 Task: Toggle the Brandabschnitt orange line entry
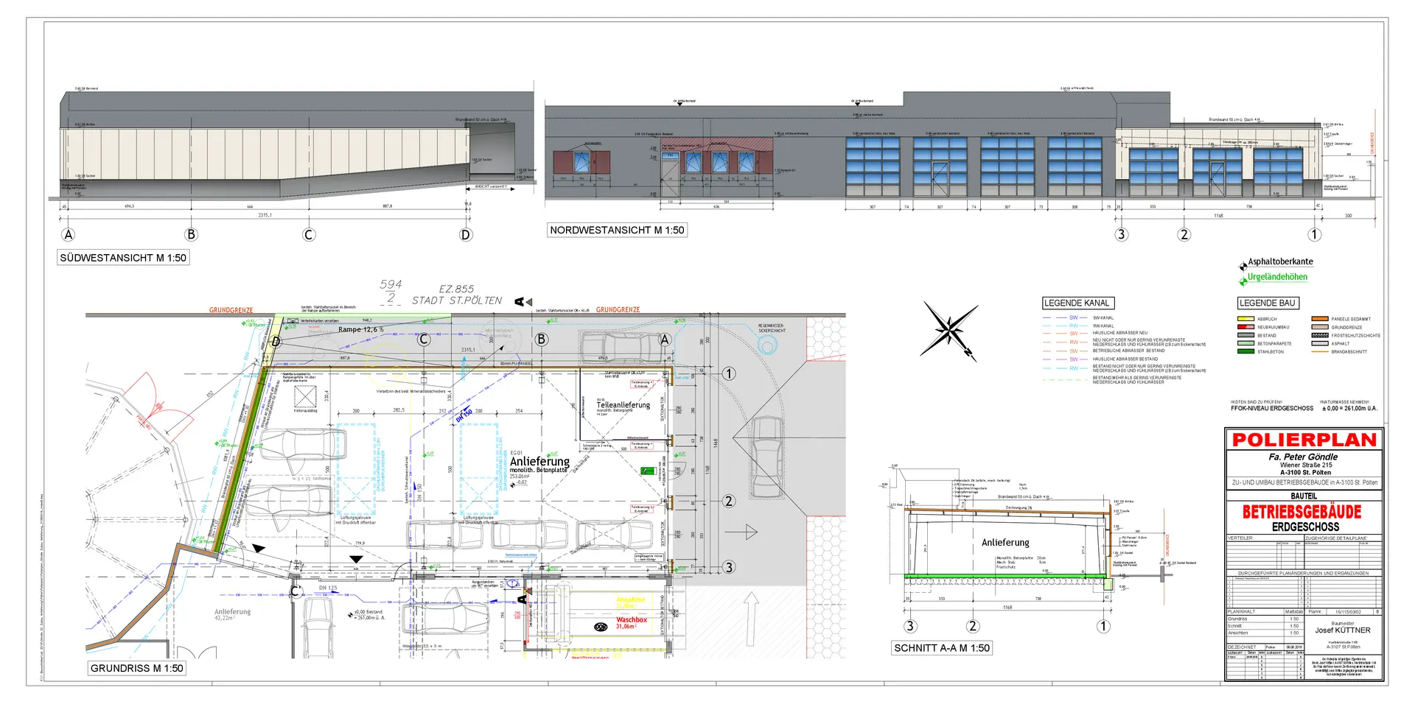1319,351
